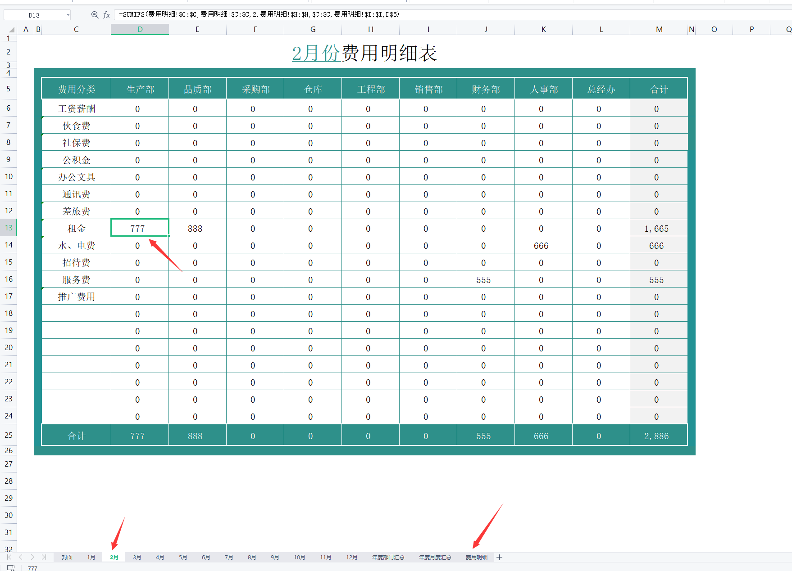792x571 pixels.
Task: Add a new sheet with plus button
Action: pos(499,557)
